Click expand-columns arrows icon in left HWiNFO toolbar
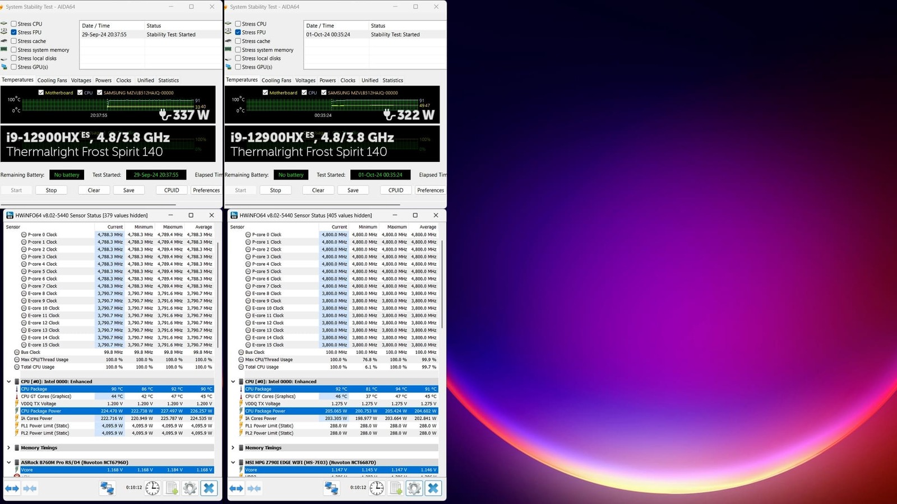This screenshot has width=897, height=504. [x=12, y=488]
